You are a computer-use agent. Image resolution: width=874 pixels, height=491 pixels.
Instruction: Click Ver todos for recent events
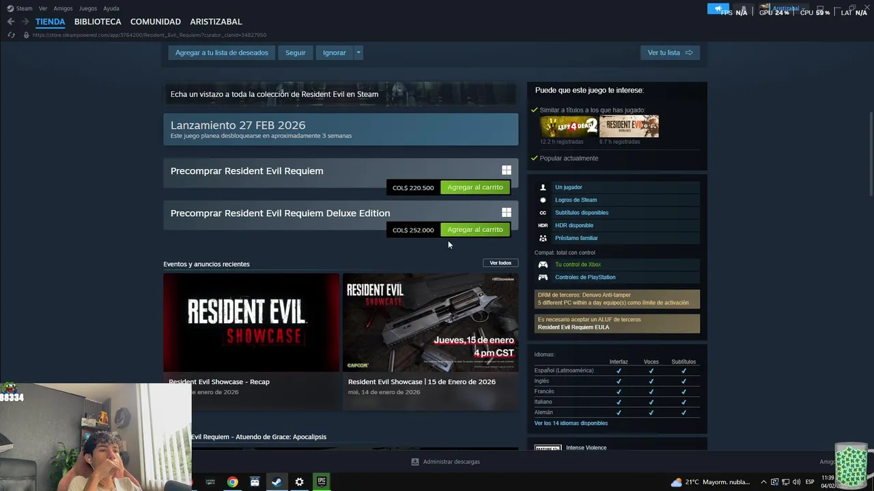[501, 263]
